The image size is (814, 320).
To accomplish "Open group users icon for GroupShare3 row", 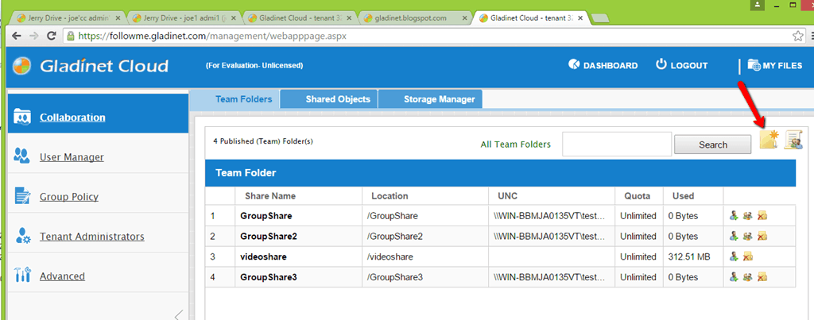I will (747, 277).
